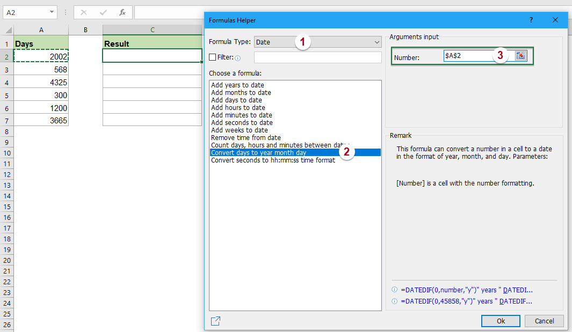The image size is (572, 332).
Task: Open the Name Box dropdown arrow
Action: (53, 12)
